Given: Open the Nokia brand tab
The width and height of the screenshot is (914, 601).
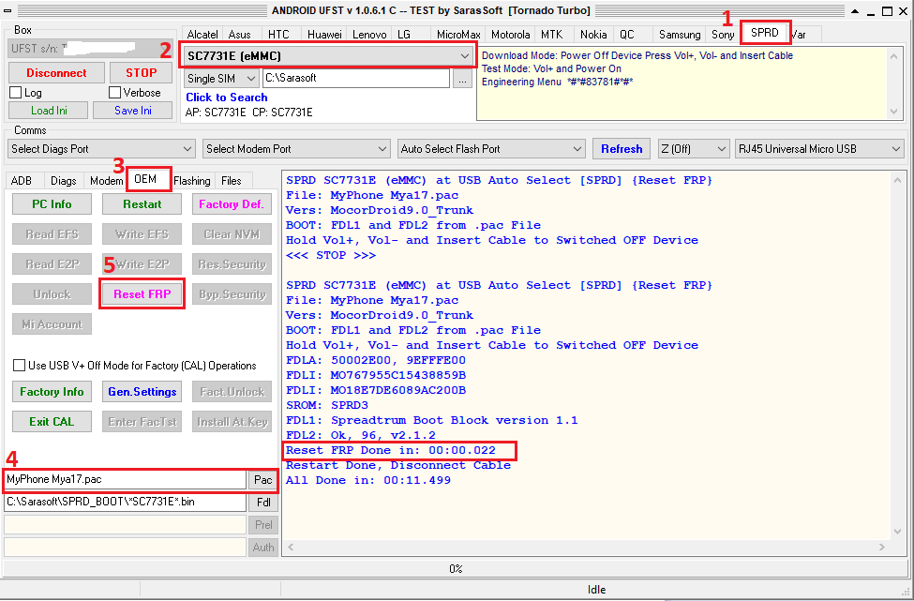Looking at the screenshot, I should pos(593,35).
